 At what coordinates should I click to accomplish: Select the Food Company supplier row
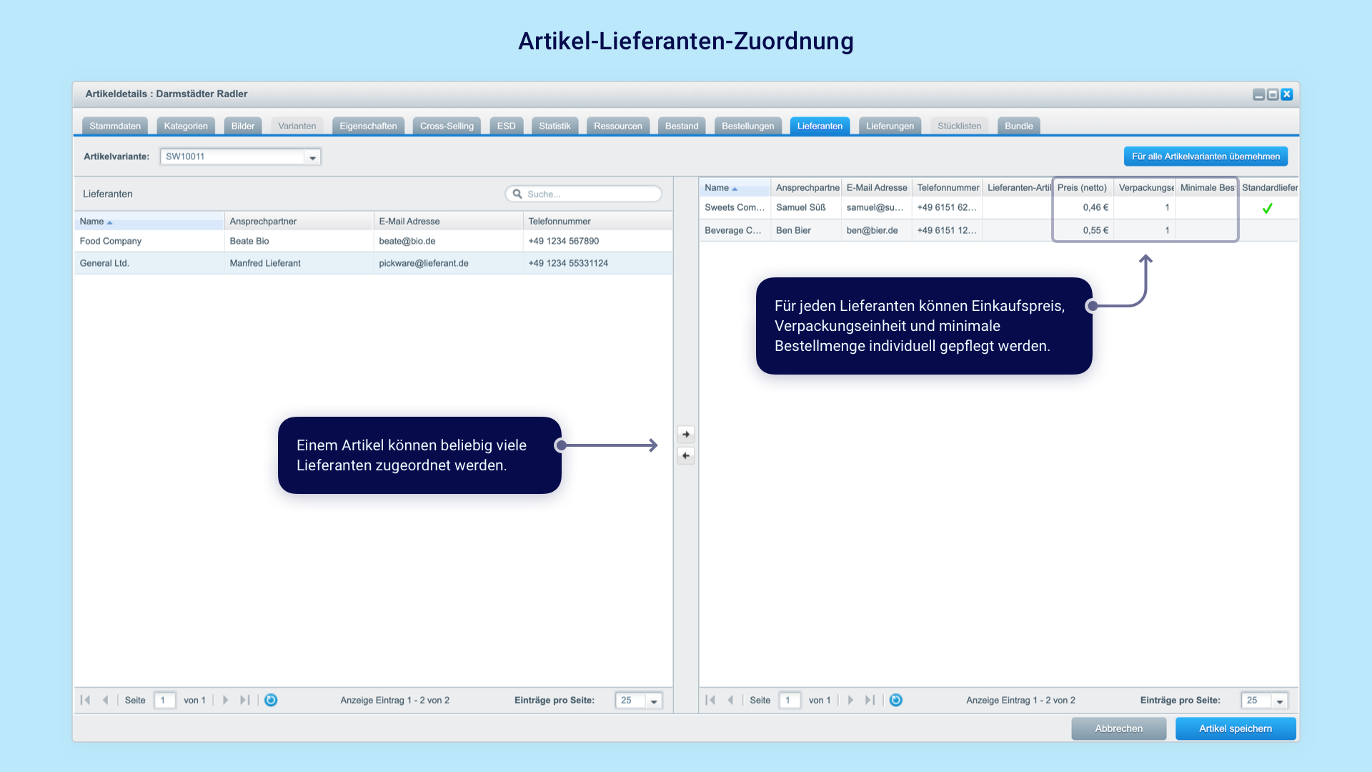coord(373,241)
